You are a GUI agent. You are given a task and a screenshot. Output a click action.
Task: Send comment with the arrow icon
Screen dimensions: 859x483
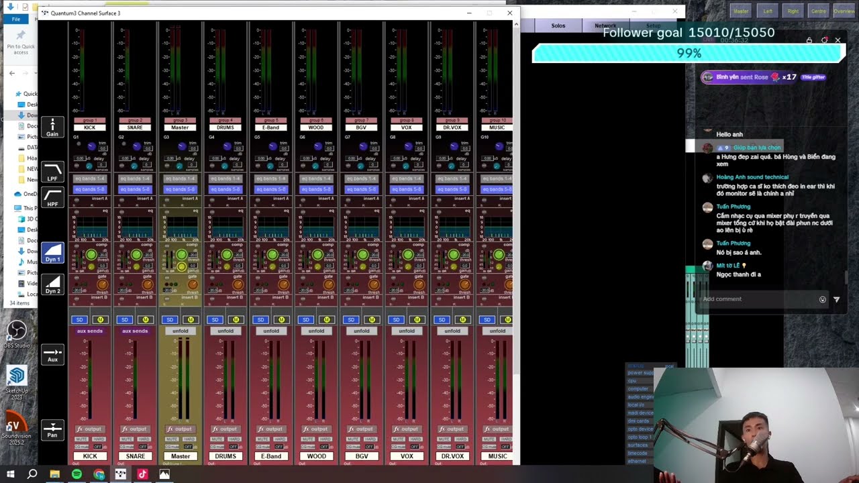click(837, 299)
